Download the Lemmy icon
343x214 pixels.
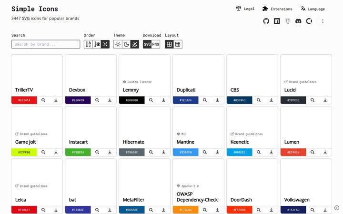(x=163, y=100)
